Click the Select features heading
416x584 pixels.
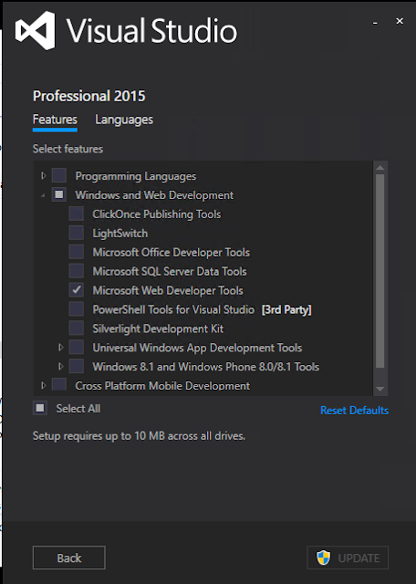click(x=68, y=149)
